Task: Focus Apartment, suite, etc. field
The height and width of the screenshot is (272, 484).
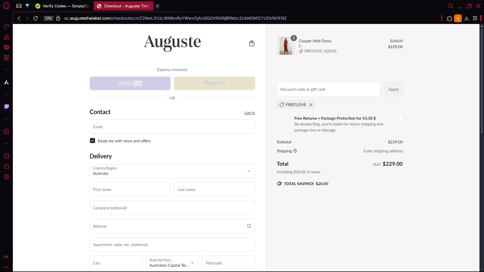Action: click(x=172, y=245)
